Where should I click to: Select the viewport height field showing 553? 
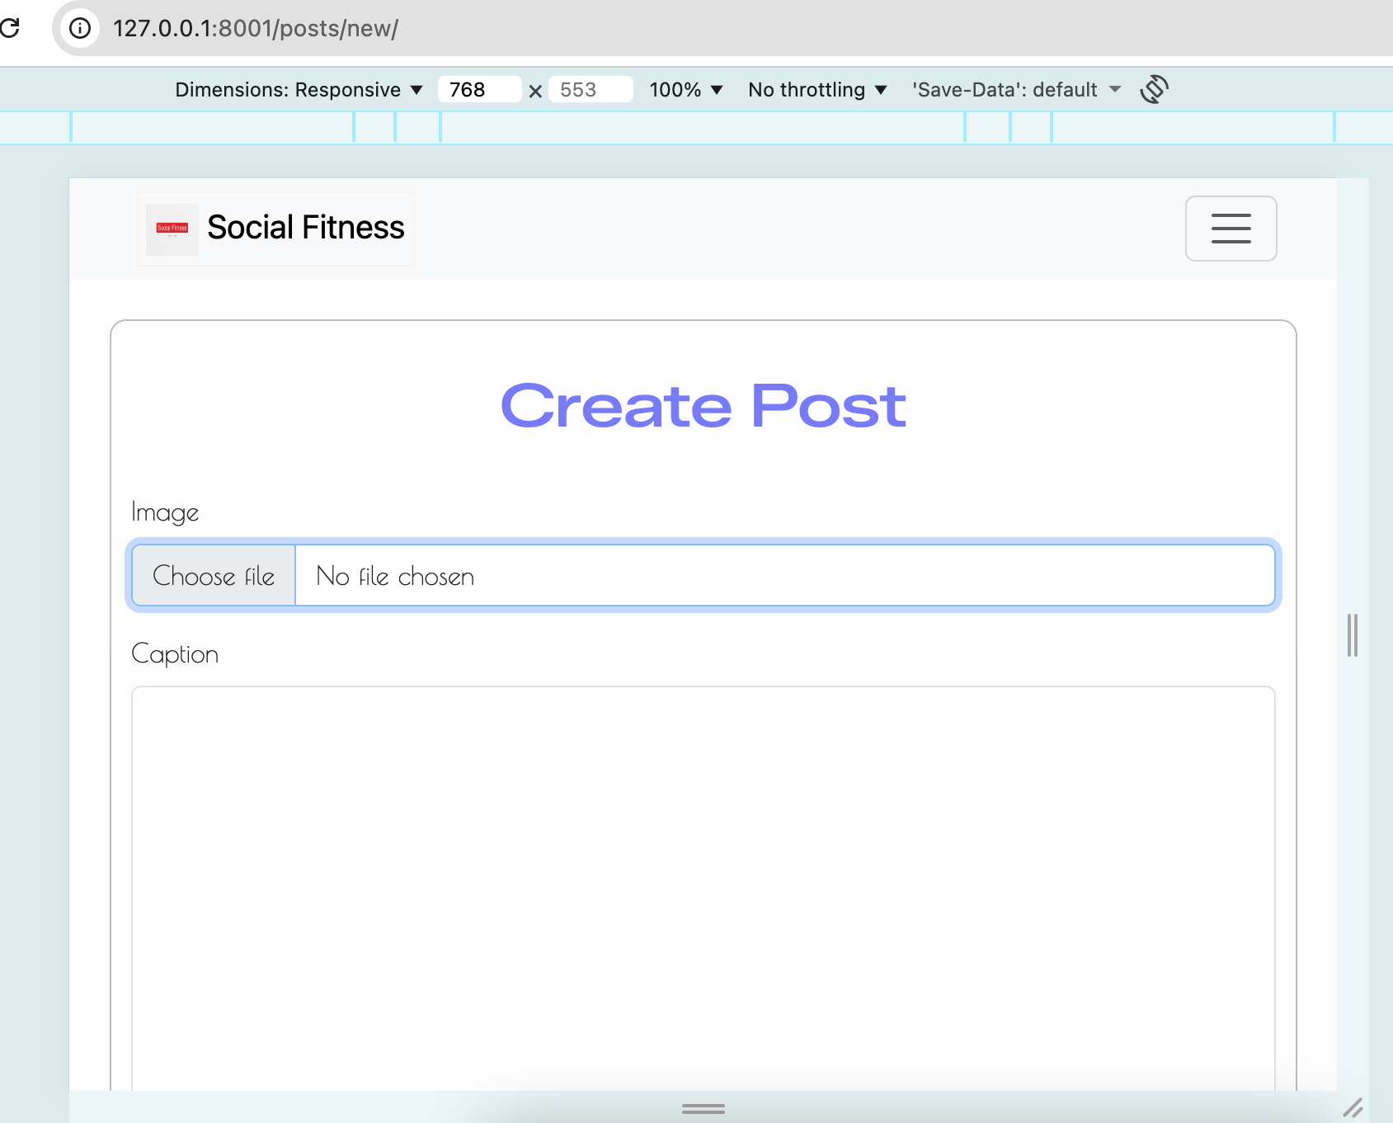[590, 89]
